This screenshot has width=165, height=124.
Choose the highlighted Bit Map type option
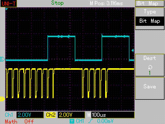coord(150,21)
